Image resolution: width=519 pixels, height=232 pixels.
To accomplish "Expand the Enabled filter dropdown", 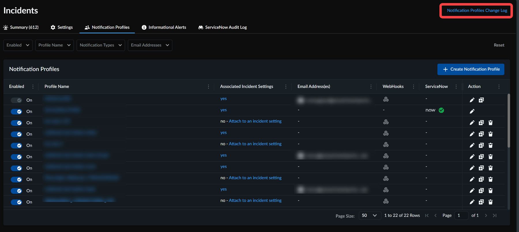I will pos(18,45).
